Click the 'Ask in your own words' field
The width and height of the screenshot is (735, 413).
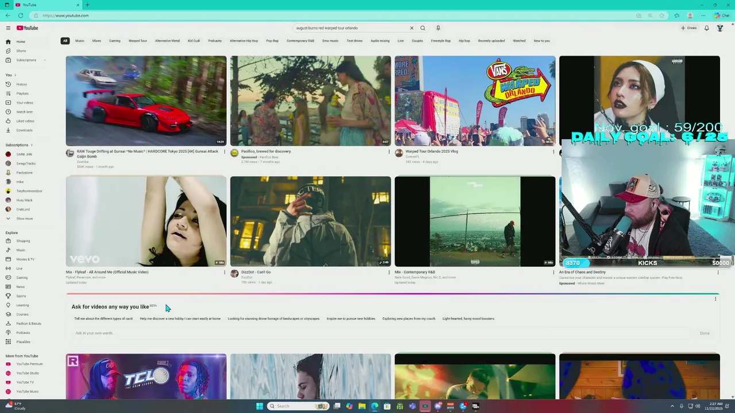tap(382, 333)
